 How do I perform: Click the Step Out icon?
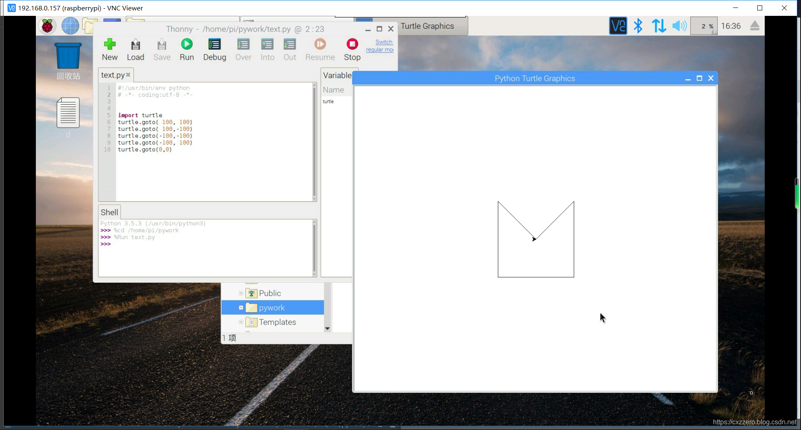290,44
